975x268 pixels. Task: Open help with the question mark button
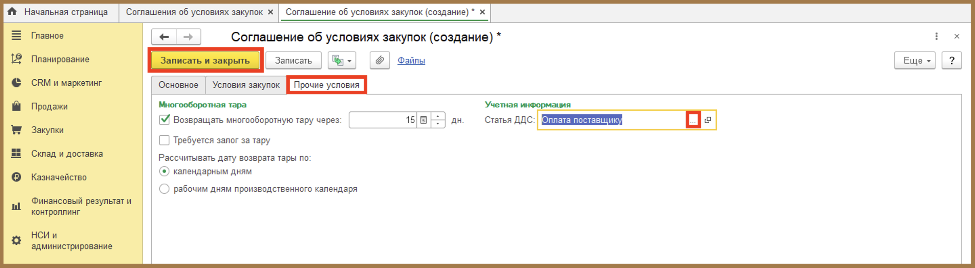[x=952, y=60]
